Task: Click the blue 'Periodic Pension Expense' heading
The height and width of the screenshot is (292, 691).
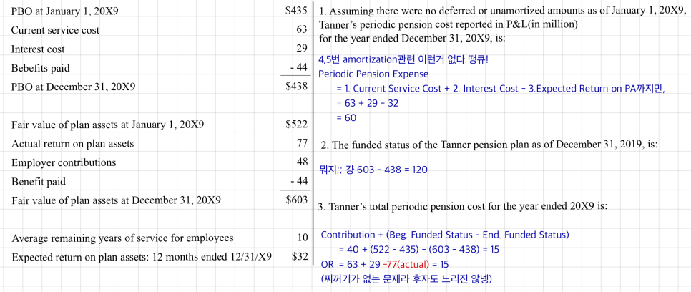Action: point(373,74)
